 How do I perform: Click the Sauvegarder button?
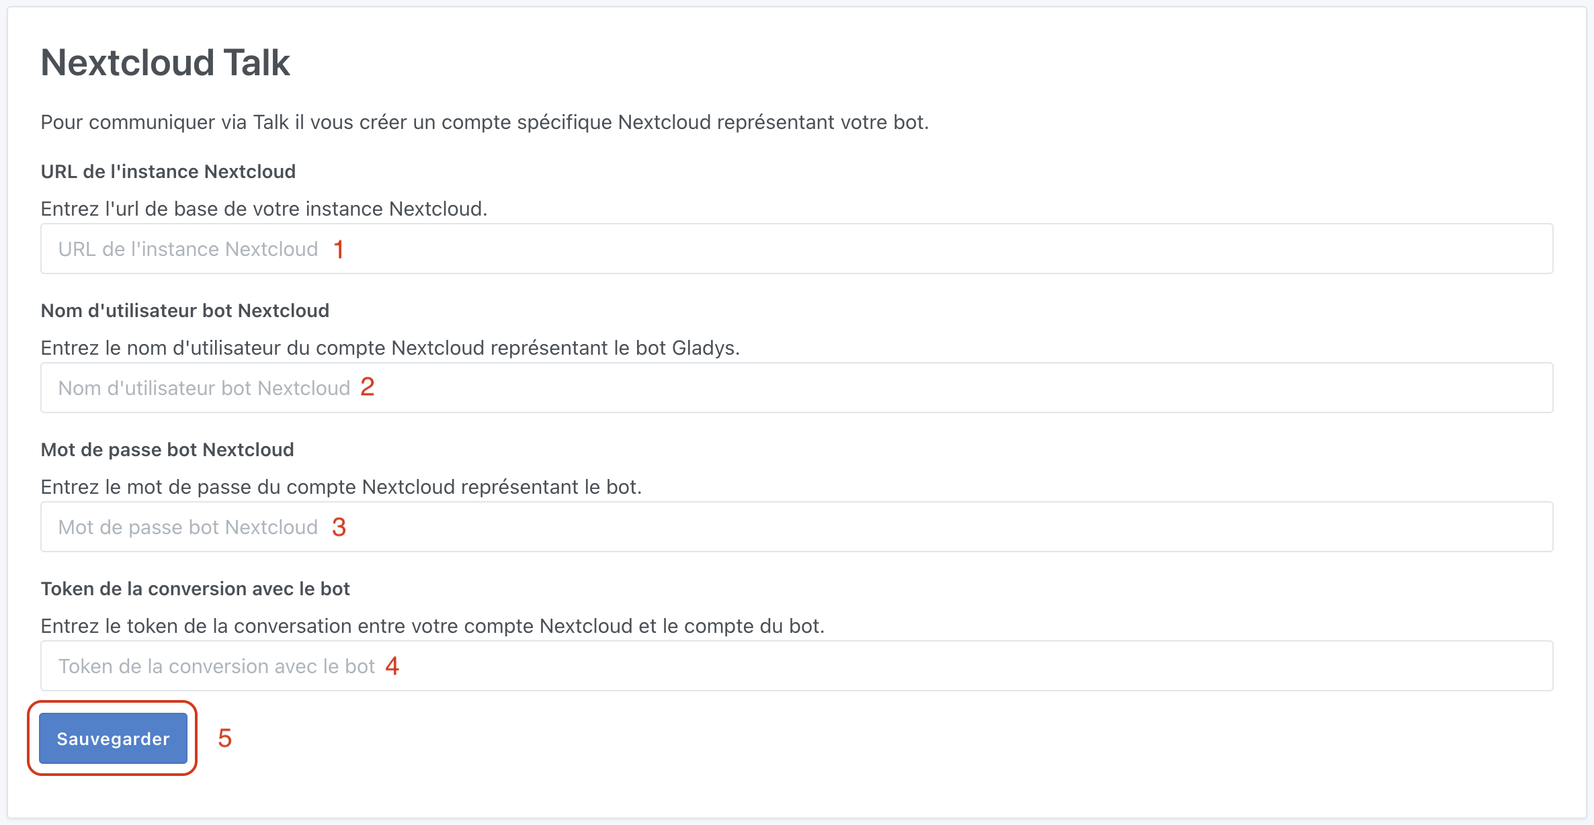click(112, 738)
